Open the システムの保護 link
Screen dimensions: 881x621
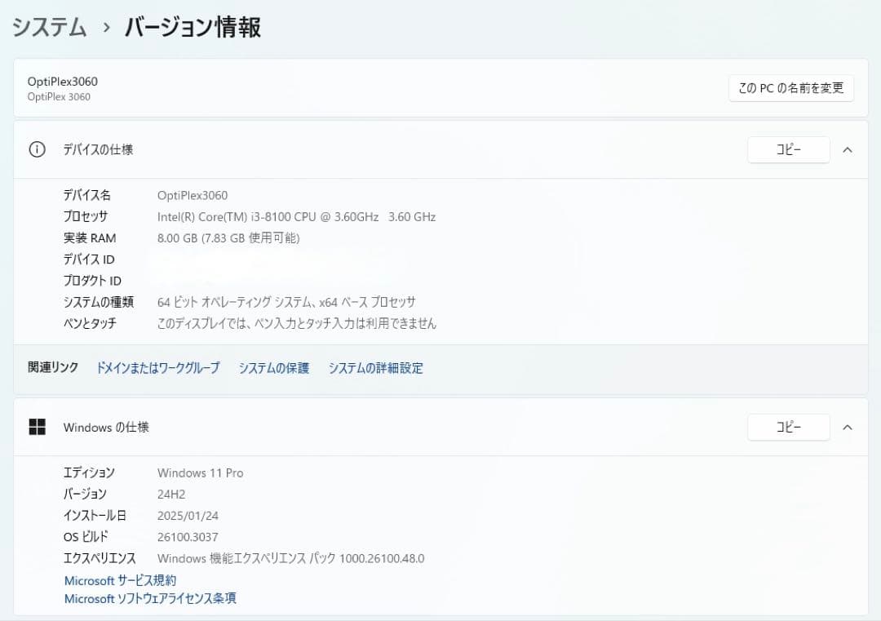(x=274, y=368)
